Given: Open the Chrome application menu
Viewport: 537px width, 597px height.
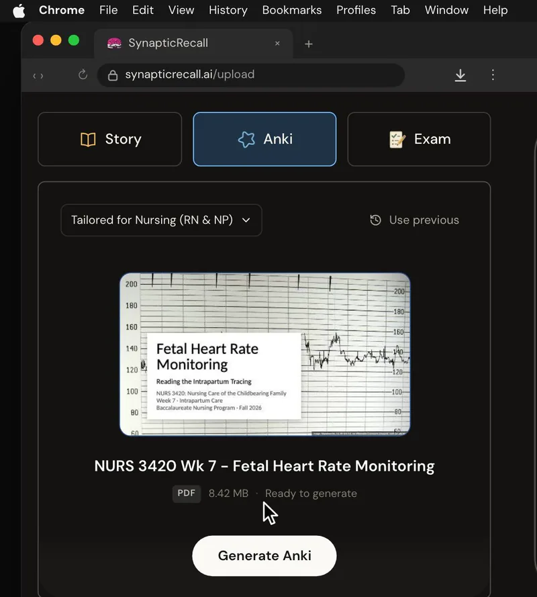Looking at the screenshot, I should [62, 10].
